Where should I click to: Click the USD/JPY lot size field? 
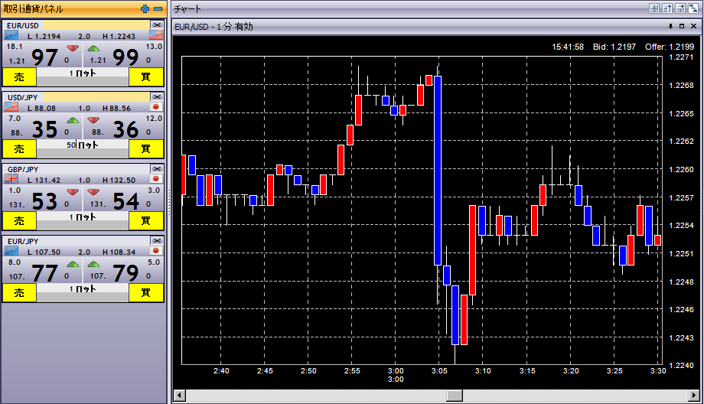(83, 145)
